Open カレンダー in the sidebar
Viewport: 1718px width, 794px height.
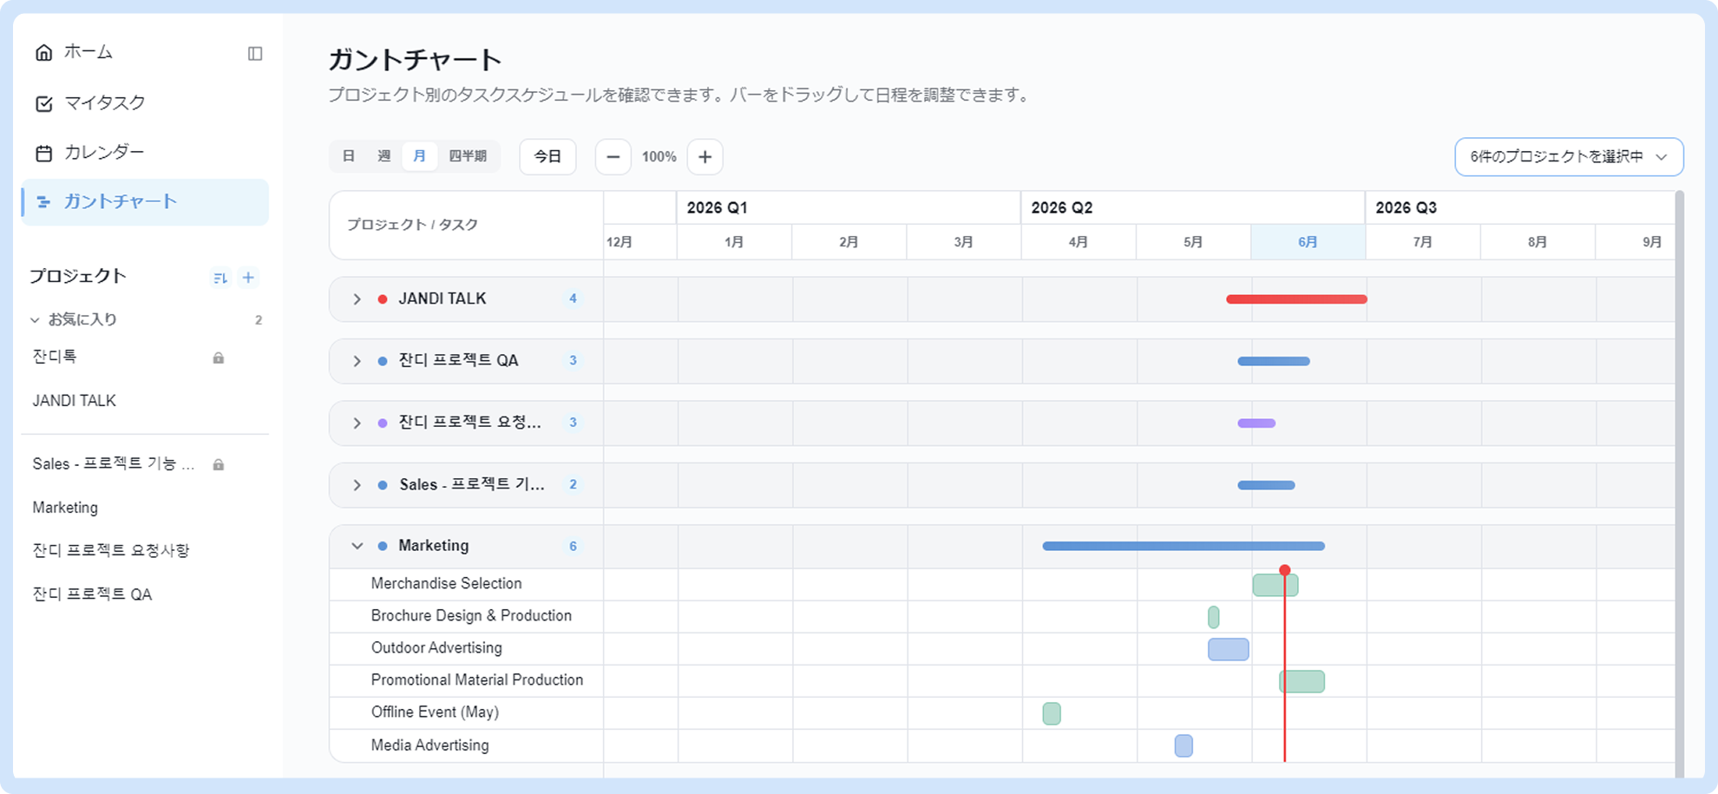[90, 152]
